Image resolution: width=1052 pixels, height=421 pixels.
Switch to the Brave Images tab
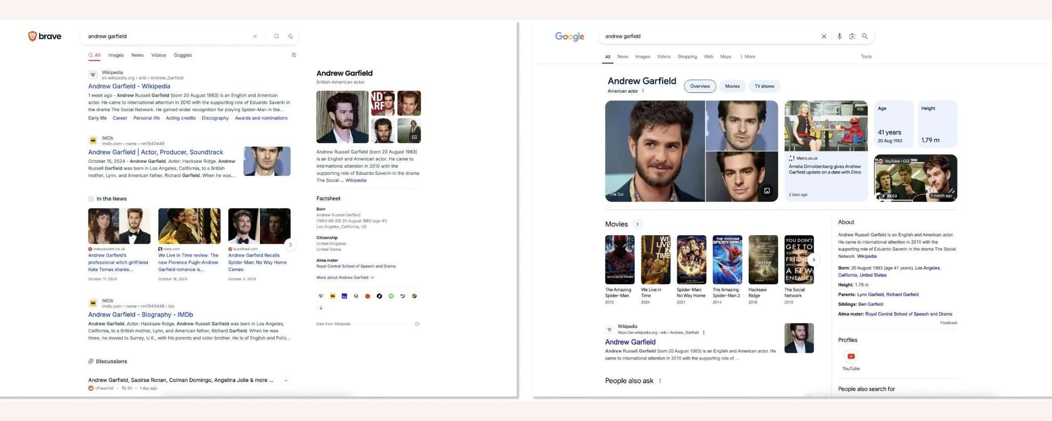116,55
